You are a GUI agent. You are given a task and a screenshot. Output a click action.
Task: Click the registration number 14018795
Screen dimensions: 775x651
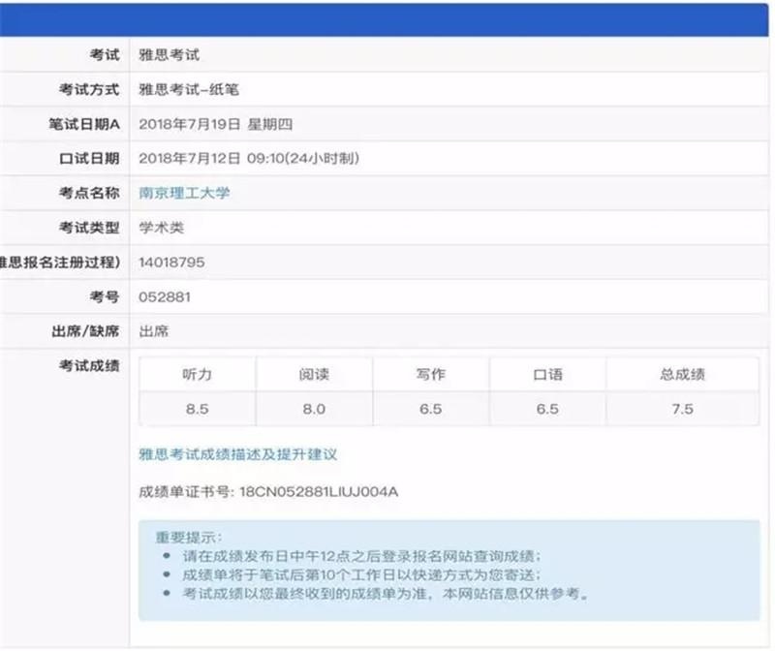click(x=171, y=262)
